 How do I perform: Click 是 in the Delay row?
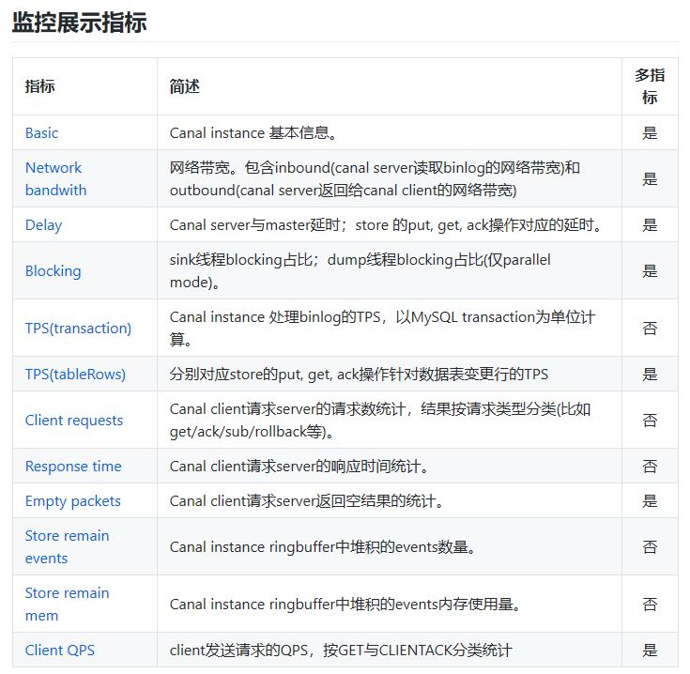pos(650,225)
